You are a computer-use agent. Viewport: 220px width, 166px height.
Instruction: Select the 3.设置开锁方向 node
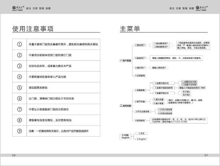(x=164, y=93)
